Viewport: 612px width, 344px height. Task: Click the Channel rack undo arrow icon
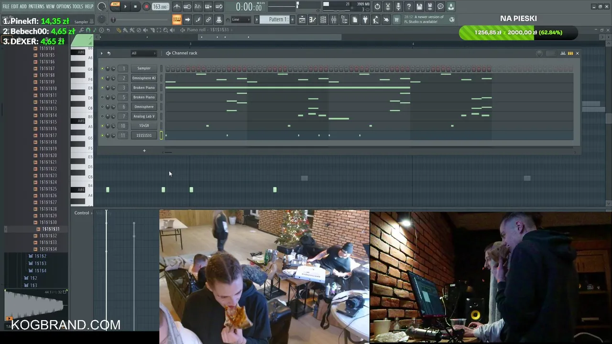[x=109, y=53]
